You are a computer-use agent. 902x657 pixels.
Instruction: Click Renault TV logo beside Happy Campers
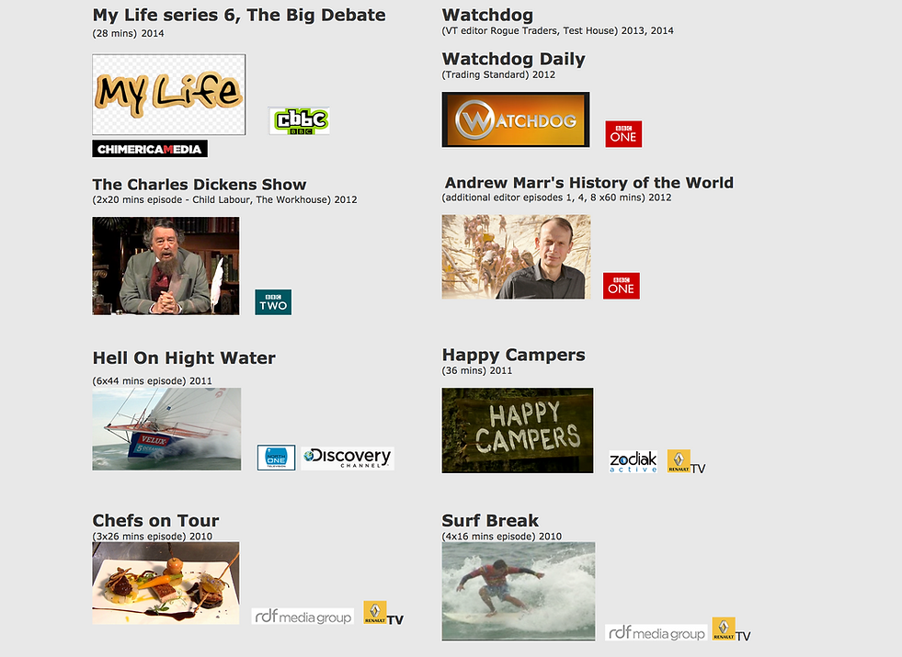click(686, 461)
